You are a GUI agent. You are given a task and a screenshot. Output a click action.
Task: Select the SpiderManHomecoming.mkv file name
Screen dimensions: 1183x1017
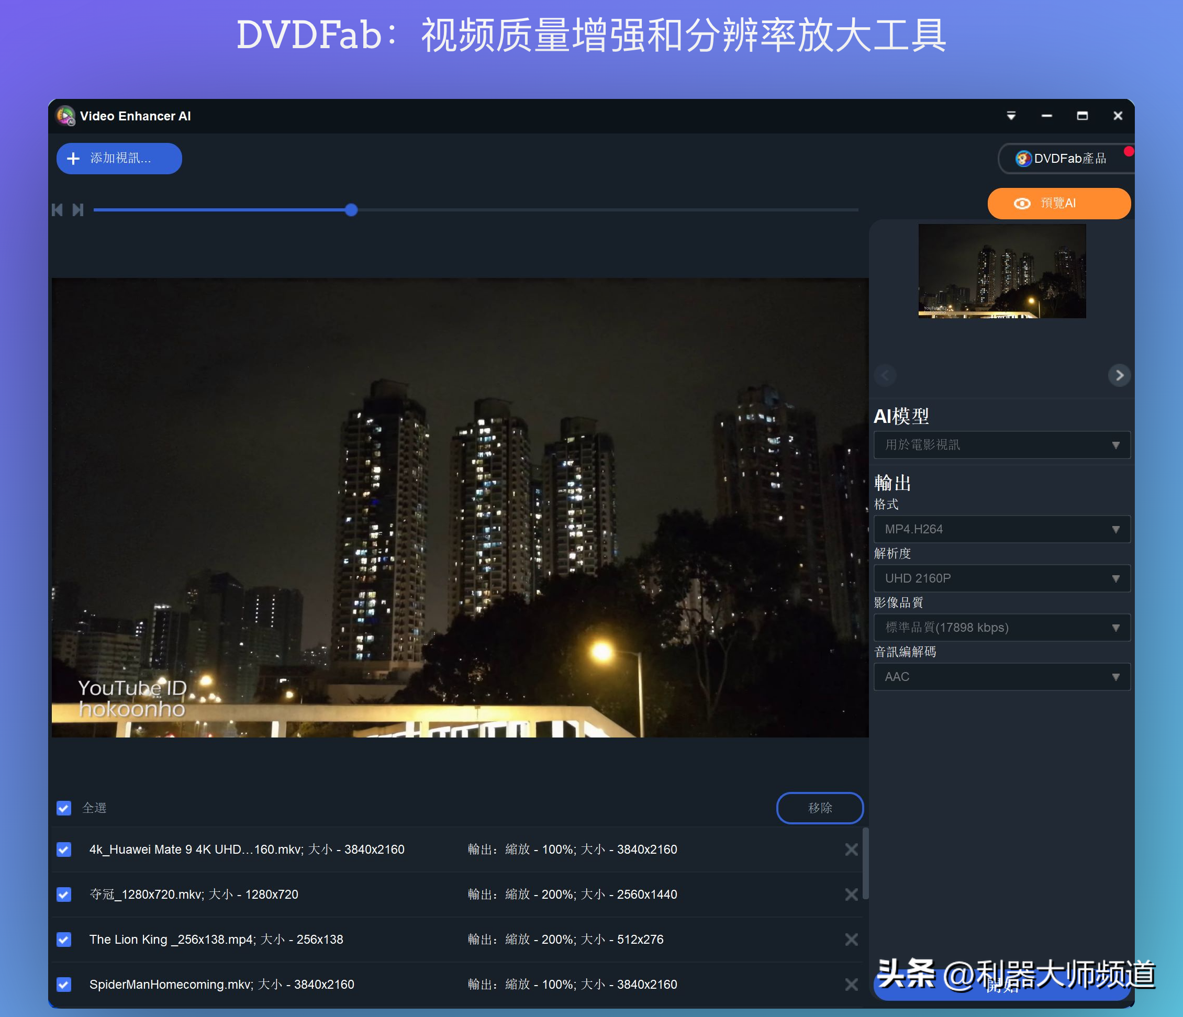(221, 985)
